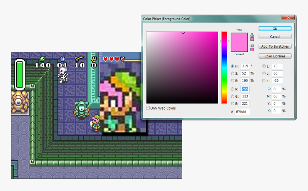The height and width of the screenshot is (191, 308).
Task: Click the L field showing 70
Action: click(277, 66)
